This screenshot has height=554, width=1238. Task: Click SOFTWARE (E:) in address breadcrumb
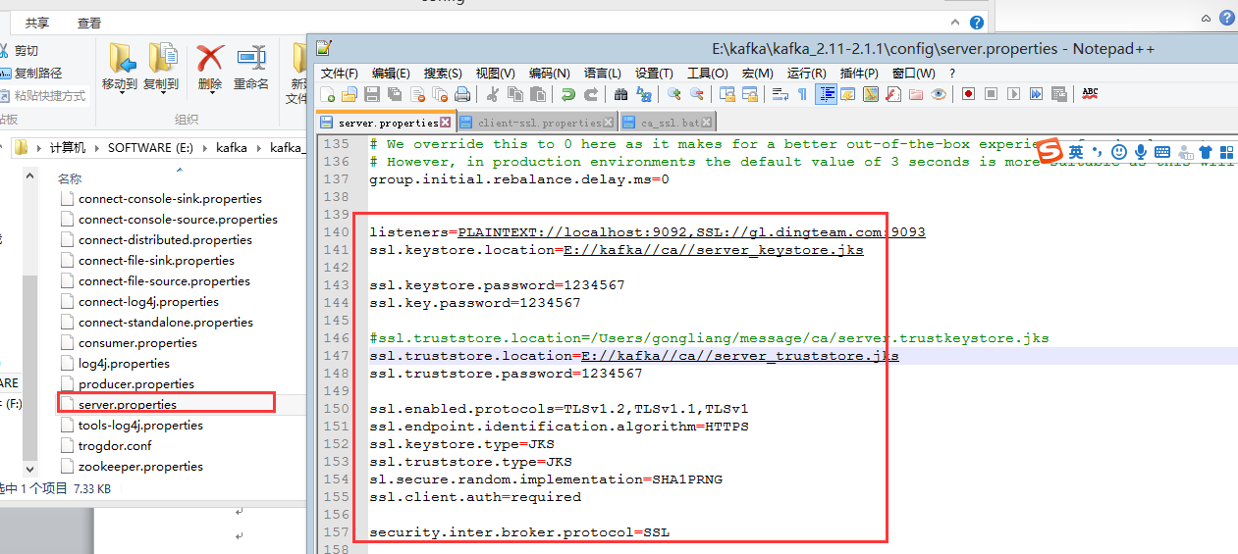point(151,147)
